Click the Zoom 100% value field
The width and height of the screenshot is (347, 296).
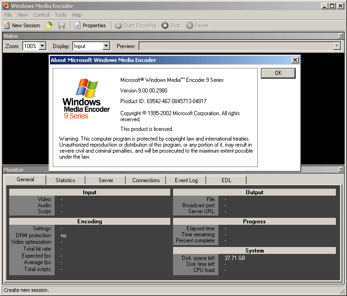(31, 46)
